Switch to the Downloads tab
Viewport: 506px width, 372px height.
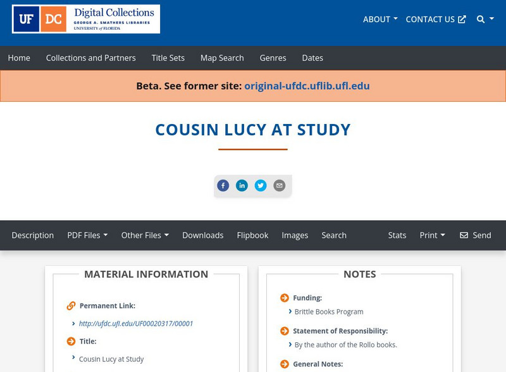pos(202,235)
